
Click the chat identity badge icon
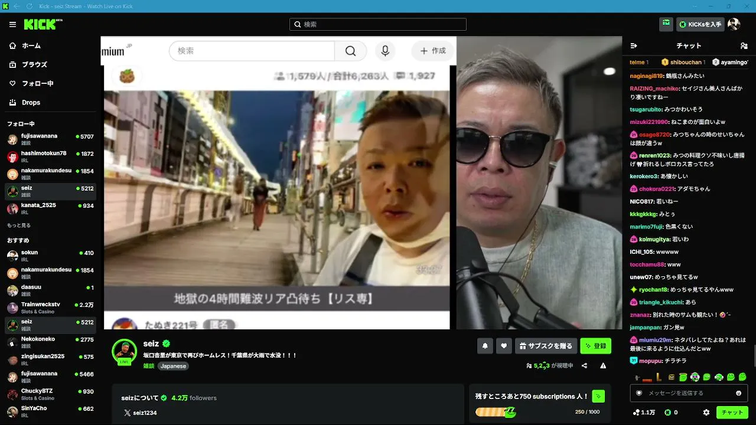pos(639,393)
